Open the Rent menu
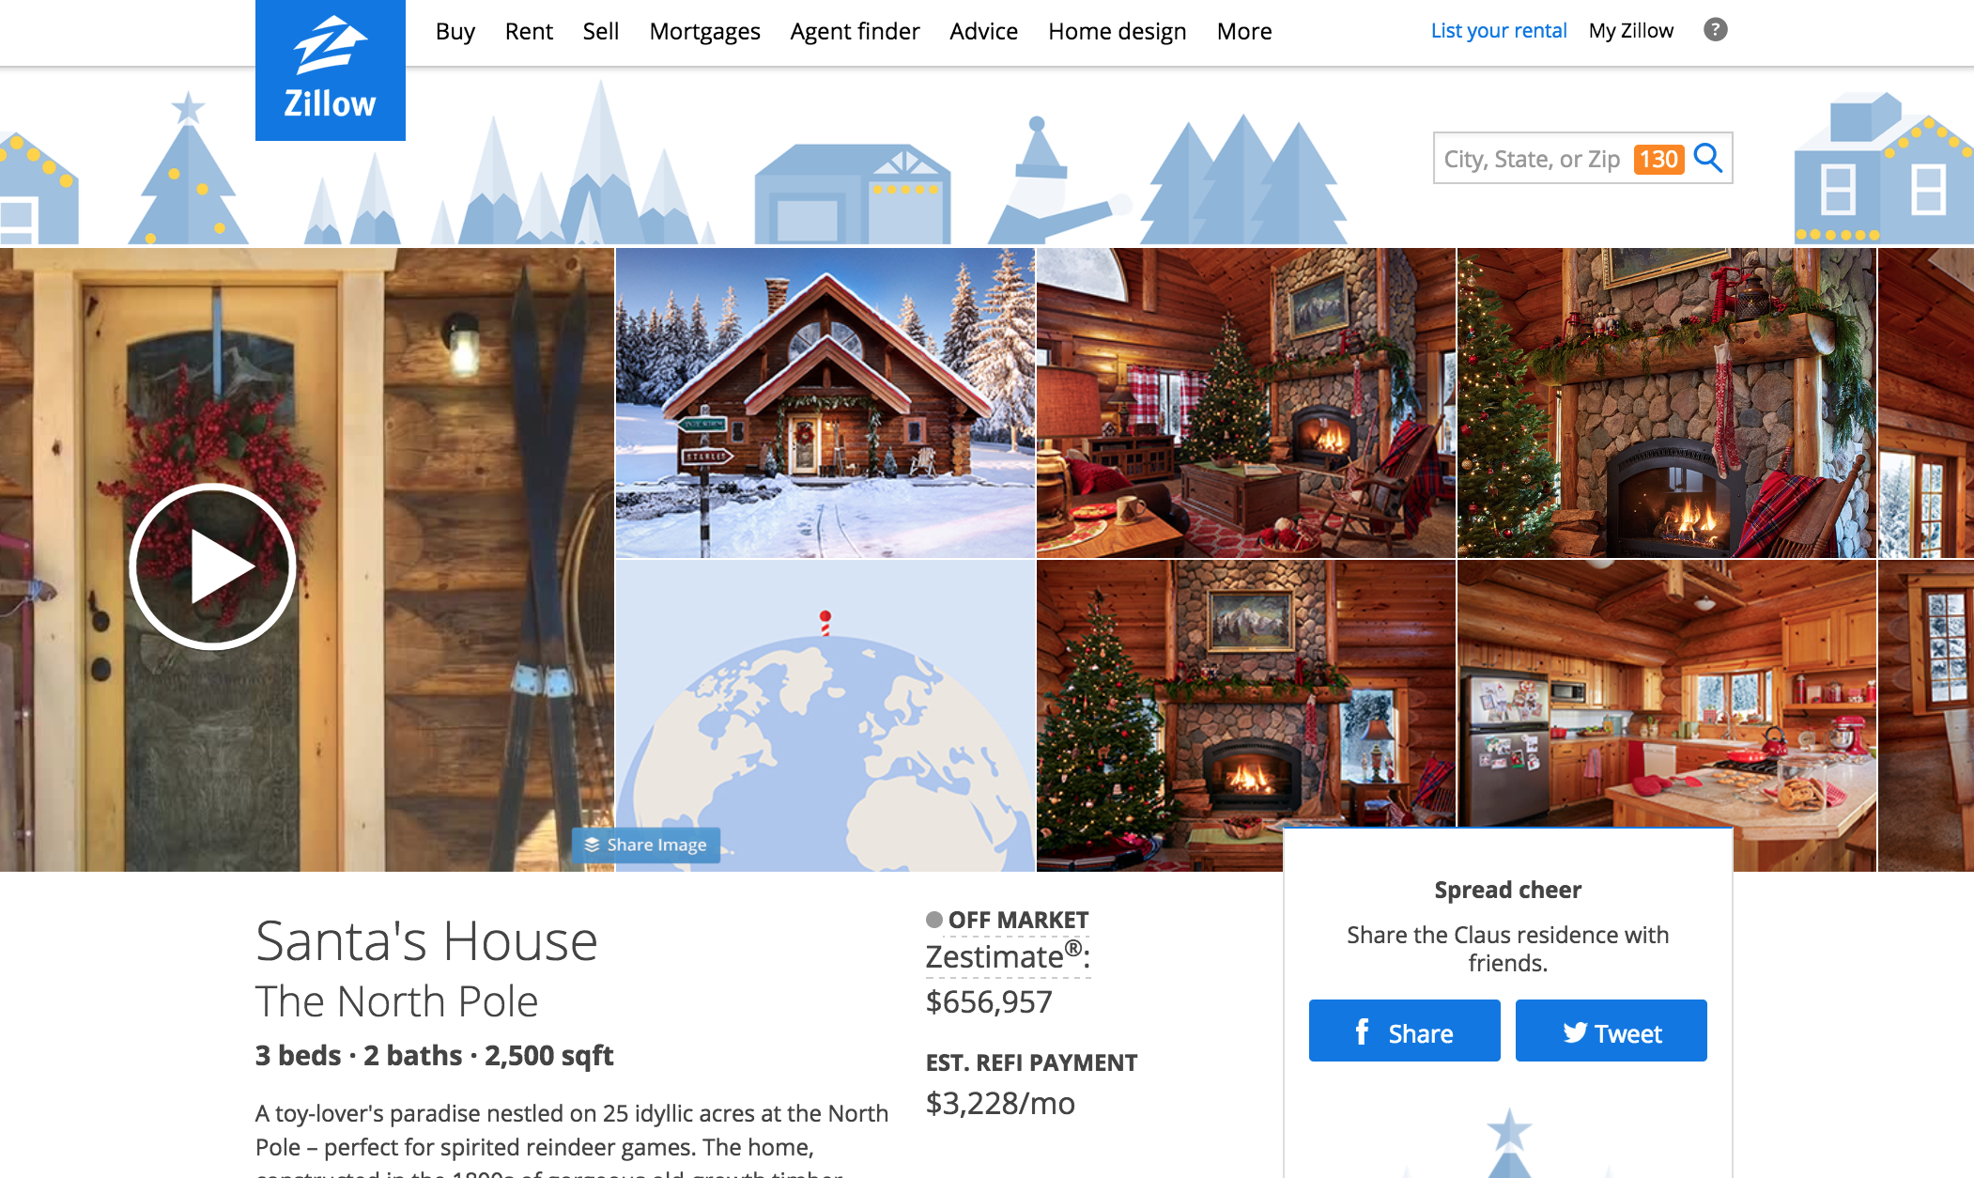1974x1178 pixels. point(529,31)
